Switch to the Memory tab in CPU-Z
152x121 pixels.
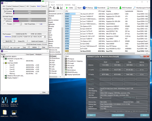click(x=22, y=6)
